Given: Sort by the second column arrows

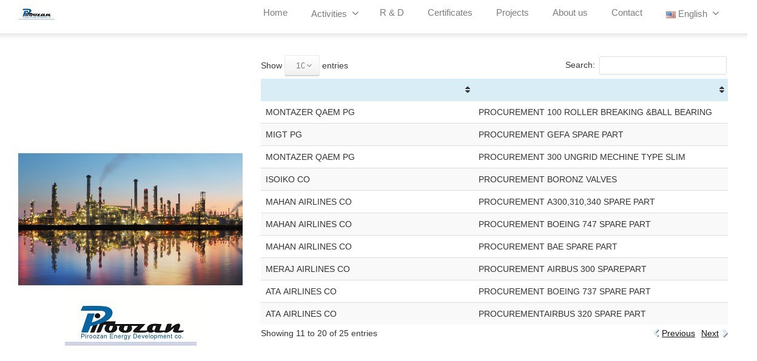Looking at the screenshot, I should click(x=722, y=90).
